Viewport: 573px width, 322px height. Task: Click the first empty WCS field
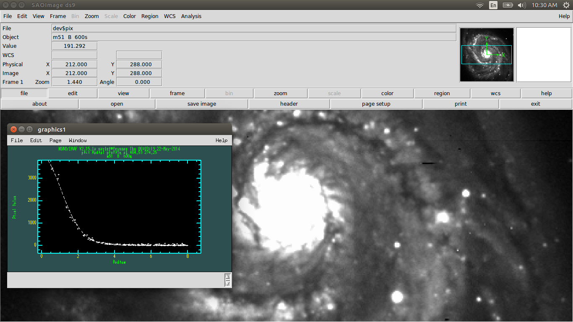pos(75,55)
